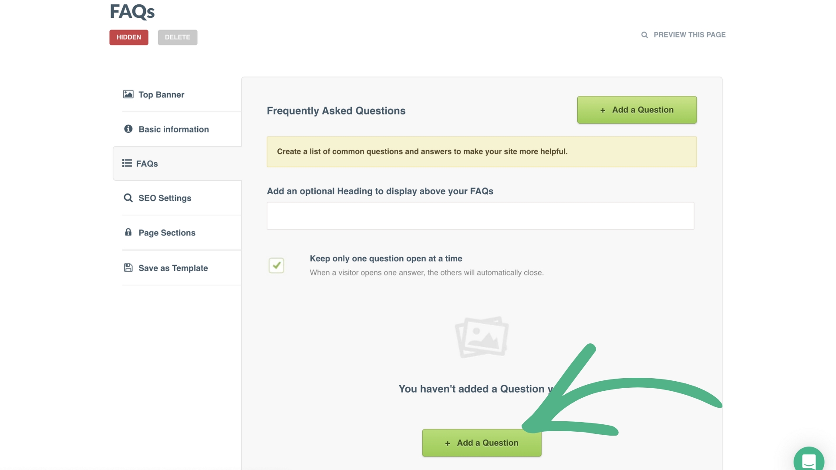
Task: Click the Top Banner image icon
Action: point(128,94)
